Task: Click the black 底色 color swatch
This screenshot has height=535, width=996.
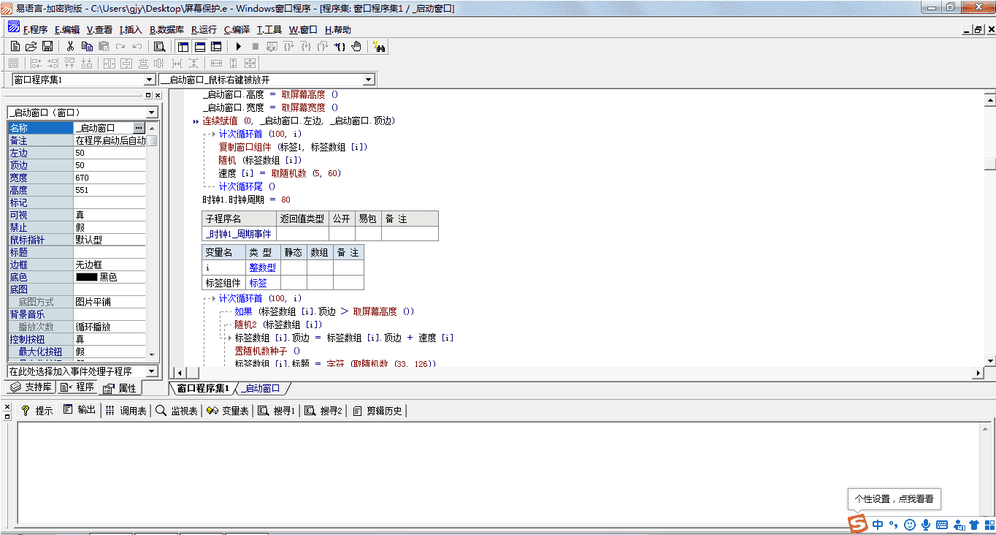Action: 86,277
